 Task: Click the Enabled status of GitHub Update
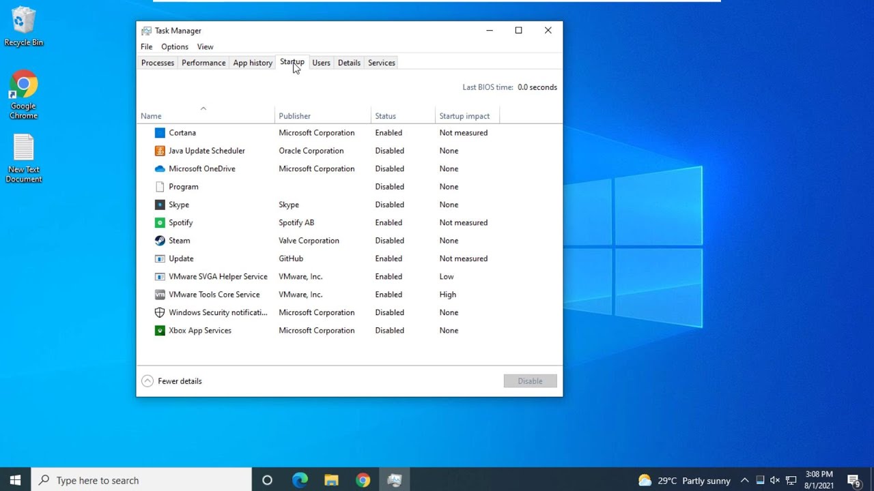coord(389,258)
